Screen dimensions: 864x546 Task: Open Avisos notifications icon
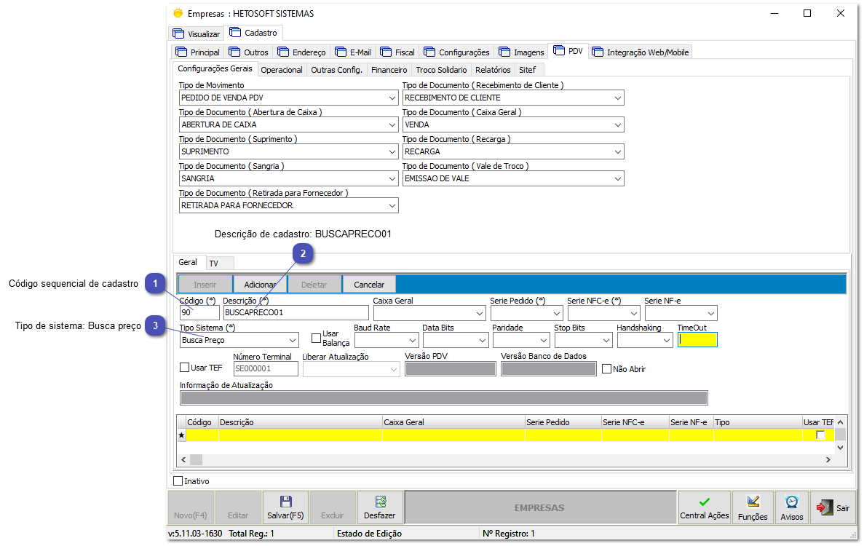(791, 502)
